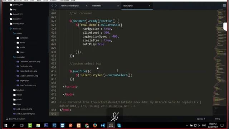This screenshot has height=129, width=229.
Task: Open the Windows Start button
Action: click(6, 125)
